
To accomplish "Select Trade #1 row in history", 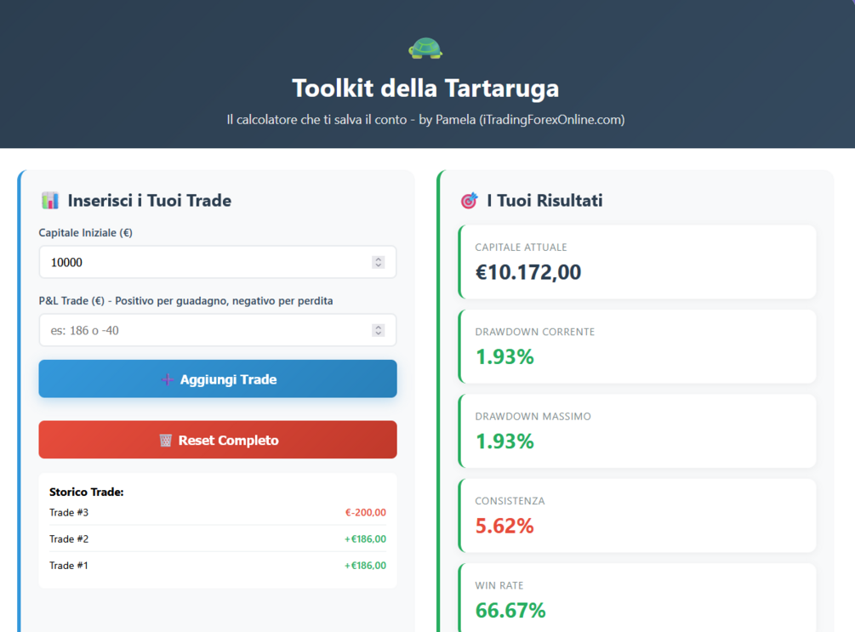I will (x=218, y=566).
